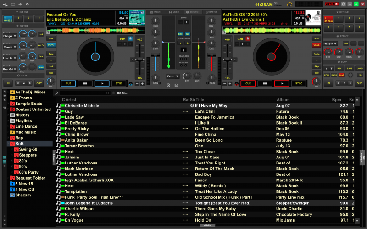Click the right deck's pause button

(x=263, y=83)
